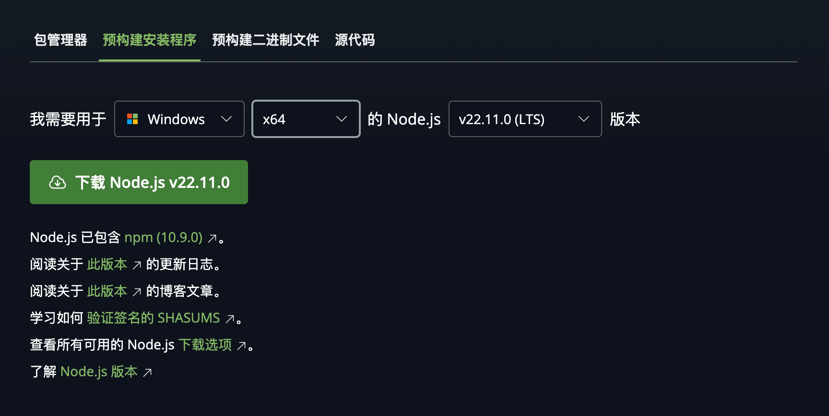Switch to the 包管理器 tab
Image resolution: width=829 pixels, height=416 pixels.
(60, 40)
